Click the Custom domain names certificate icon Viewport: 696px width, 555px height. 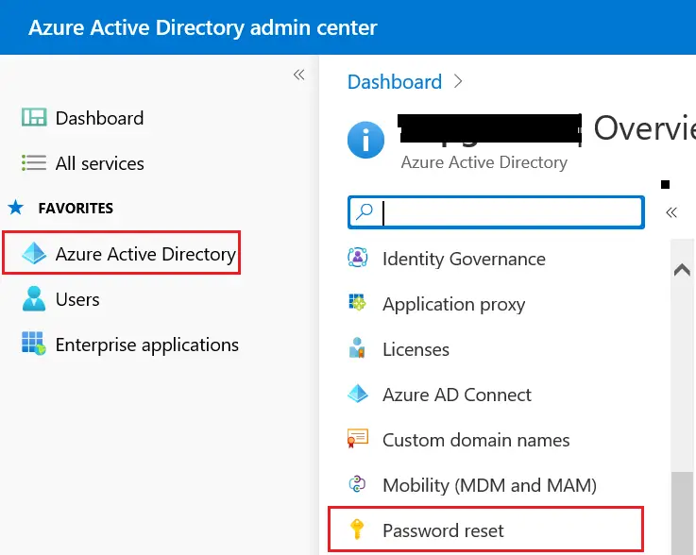(x=357, y=438)
